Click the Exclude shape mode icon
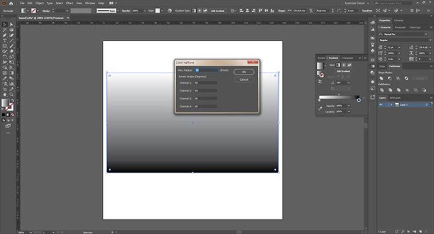This screenshot has height=234, width=434. point(406,78)
